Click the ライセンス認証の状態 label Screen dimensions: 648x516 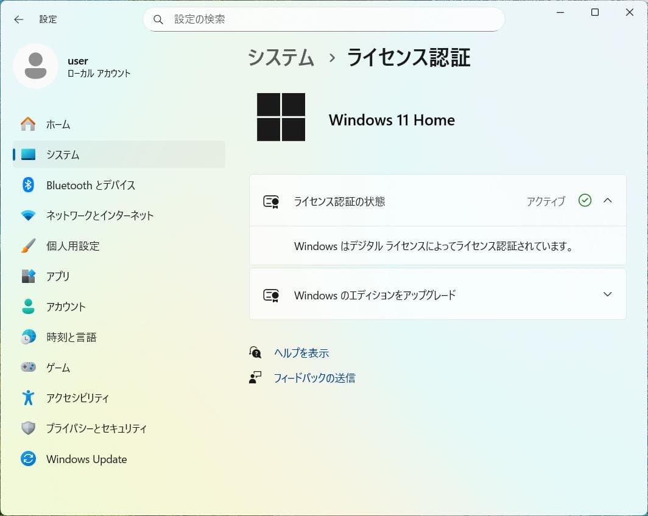[339, 201]
